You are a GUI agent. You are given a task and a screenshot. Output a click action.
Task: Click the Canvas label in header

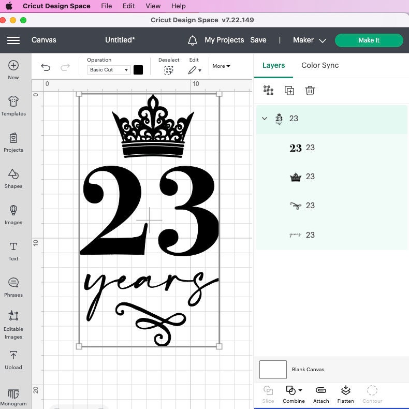pos(44,40)
